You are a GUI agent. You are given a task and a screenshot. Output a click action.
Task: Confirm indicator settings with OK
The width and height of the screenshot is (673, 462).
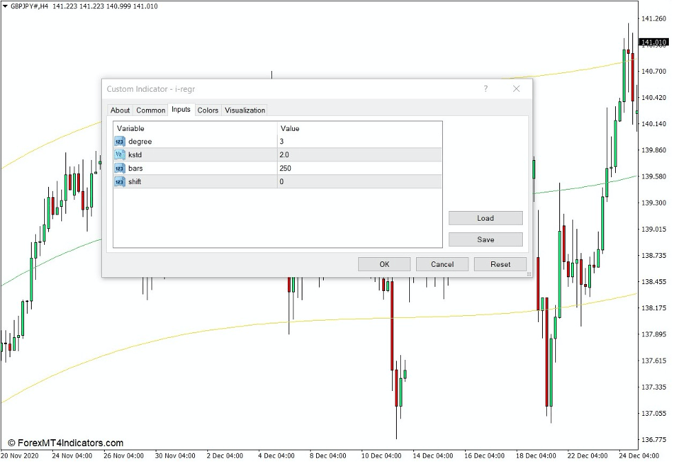(x=384, y=264)
